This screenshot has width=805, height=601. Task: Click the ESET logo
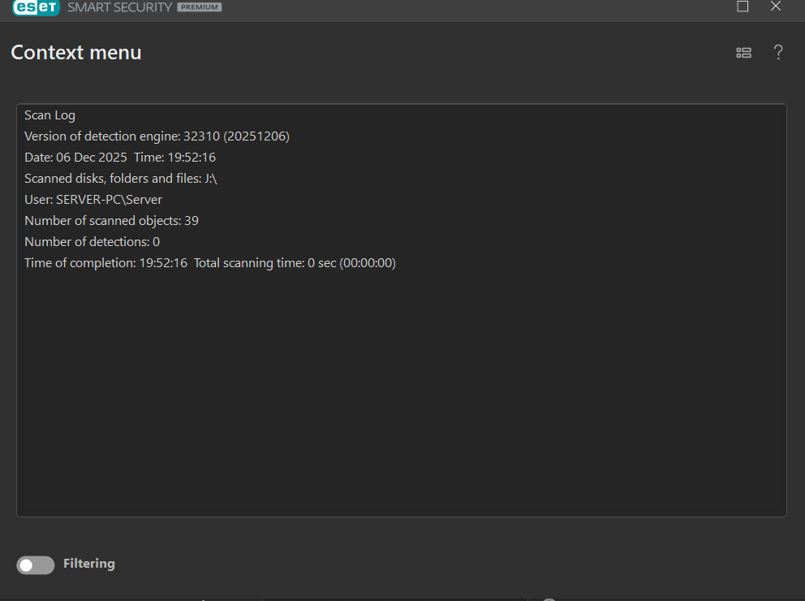coord(36,7)
